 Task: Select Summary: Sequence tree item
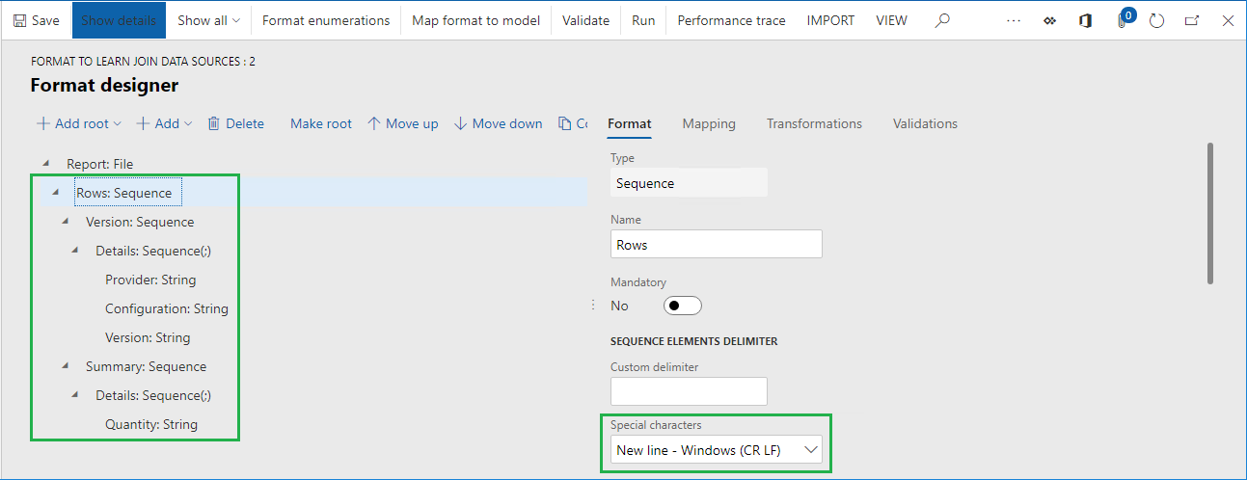pyautogui.click(x=146, y=366)
